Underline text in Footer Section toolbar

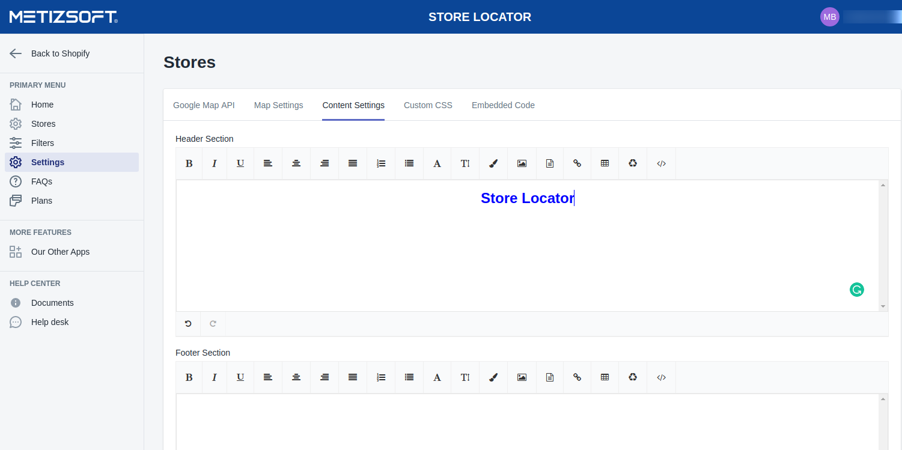240,377
